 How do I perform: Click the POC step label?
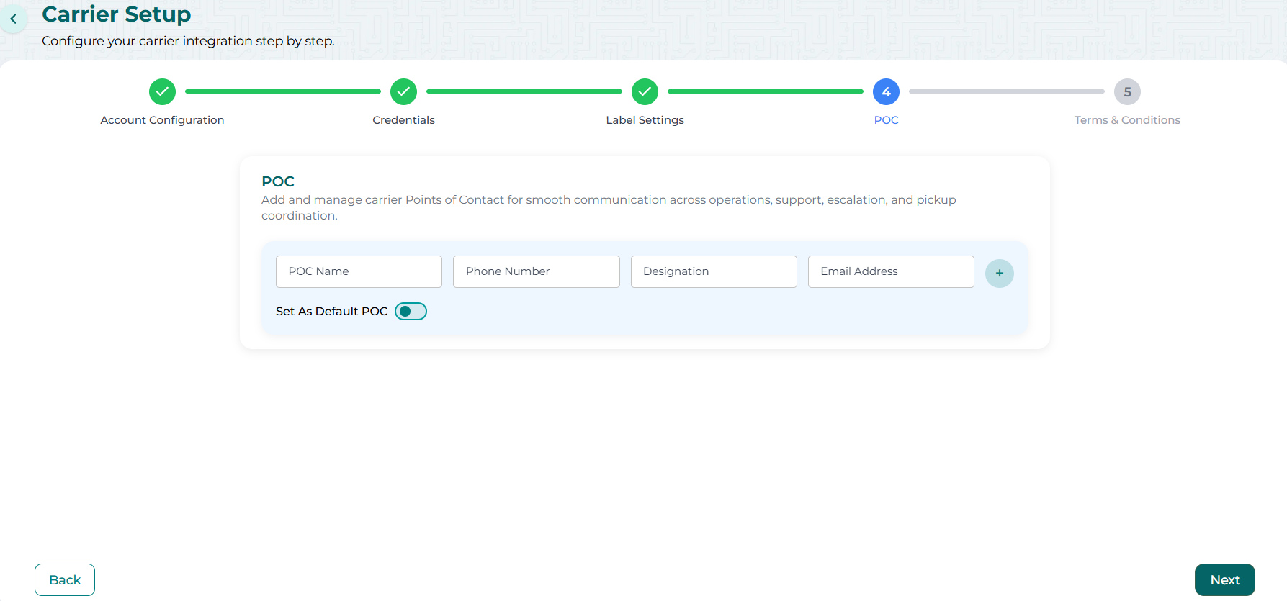click(886, 120)
